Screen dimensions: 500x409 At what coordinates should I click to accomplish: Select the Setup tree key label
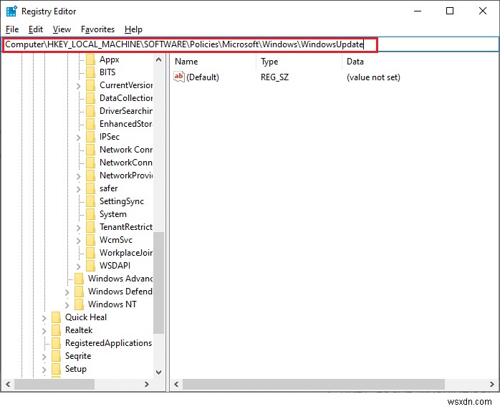pyautogui.click(x=76, y=369)
